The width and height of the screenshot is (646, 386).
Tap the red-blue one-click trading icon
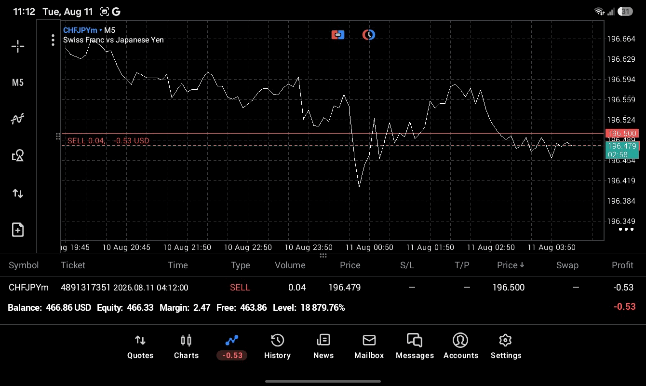click(338, 35)
